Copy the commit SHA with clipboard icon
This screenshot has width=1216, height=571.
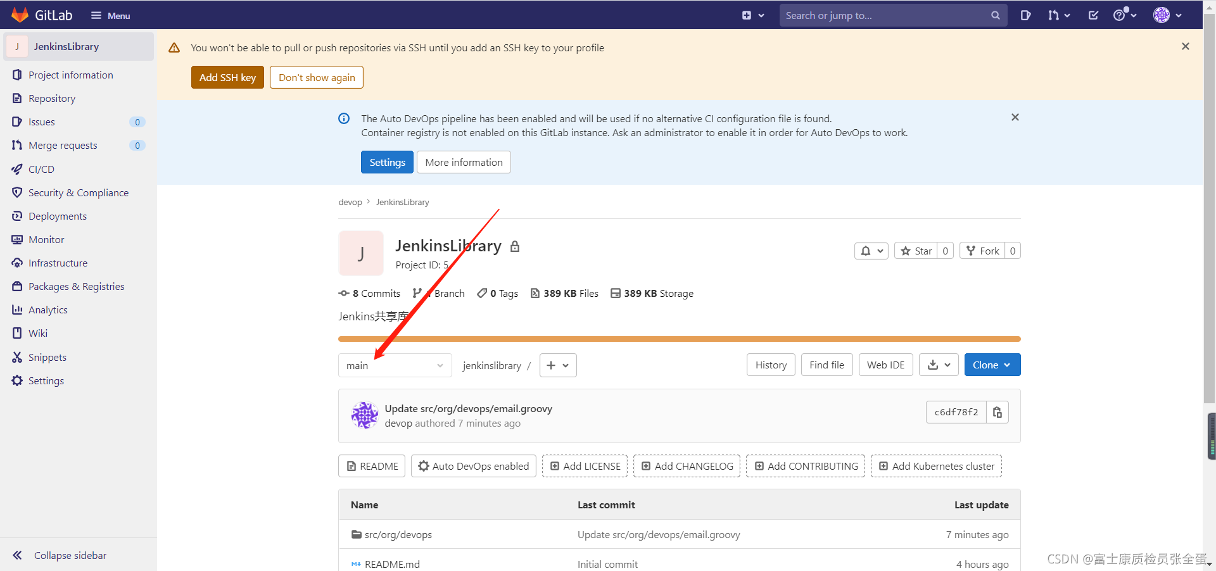tap(997, 412)
